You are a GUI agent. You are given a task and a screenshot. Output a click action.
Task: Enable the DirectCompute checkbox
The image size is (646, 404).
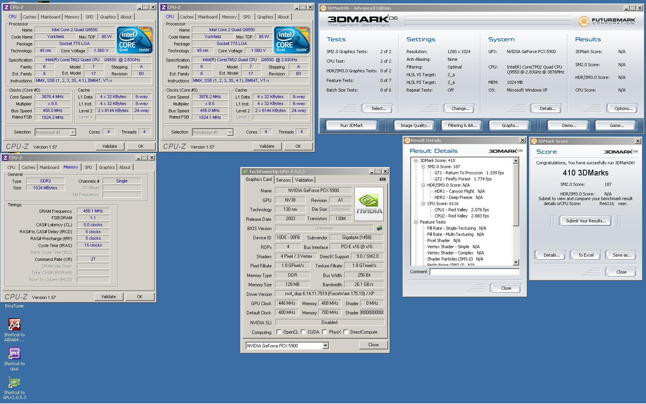tap(346, 332)
